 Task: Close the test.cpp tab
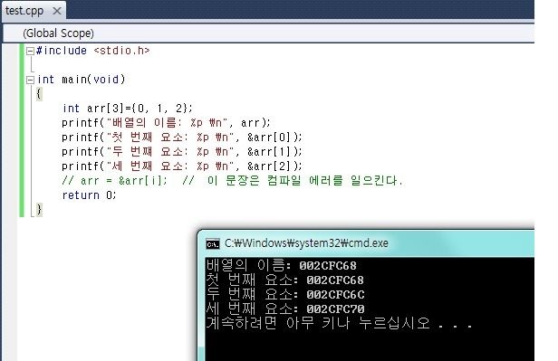56,11
